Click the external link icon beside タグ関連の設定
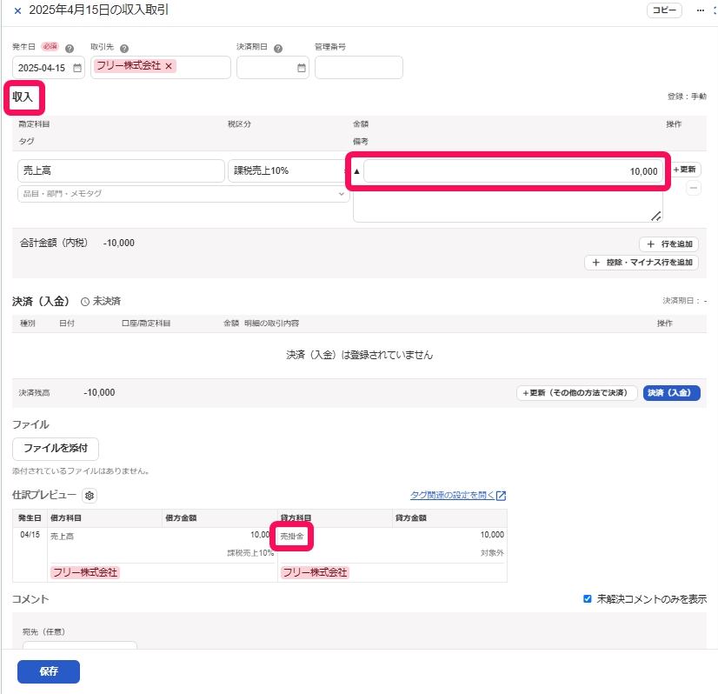 (501, 495)
